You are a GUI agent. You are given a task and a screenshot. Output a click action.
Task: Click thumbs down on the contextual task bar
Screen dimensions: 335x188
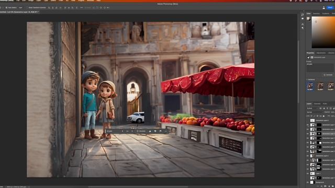[155, 131]
